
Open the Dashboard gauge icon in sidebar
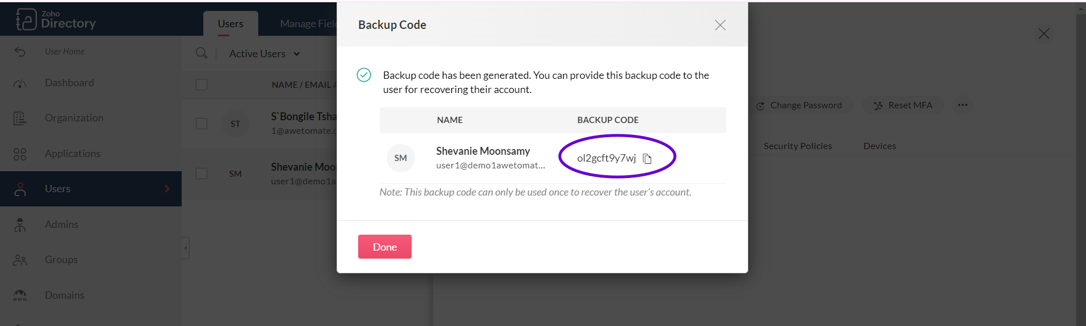tap(20, 83)
